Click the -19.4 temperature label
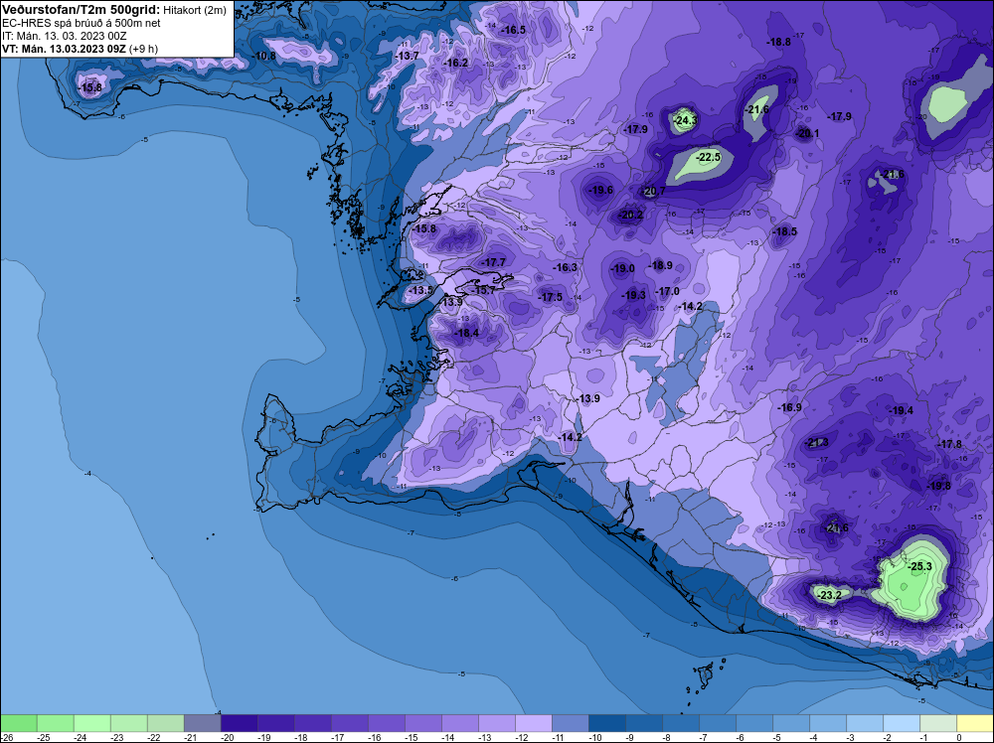This screenshot has height=743, width=994. point(901,410)
